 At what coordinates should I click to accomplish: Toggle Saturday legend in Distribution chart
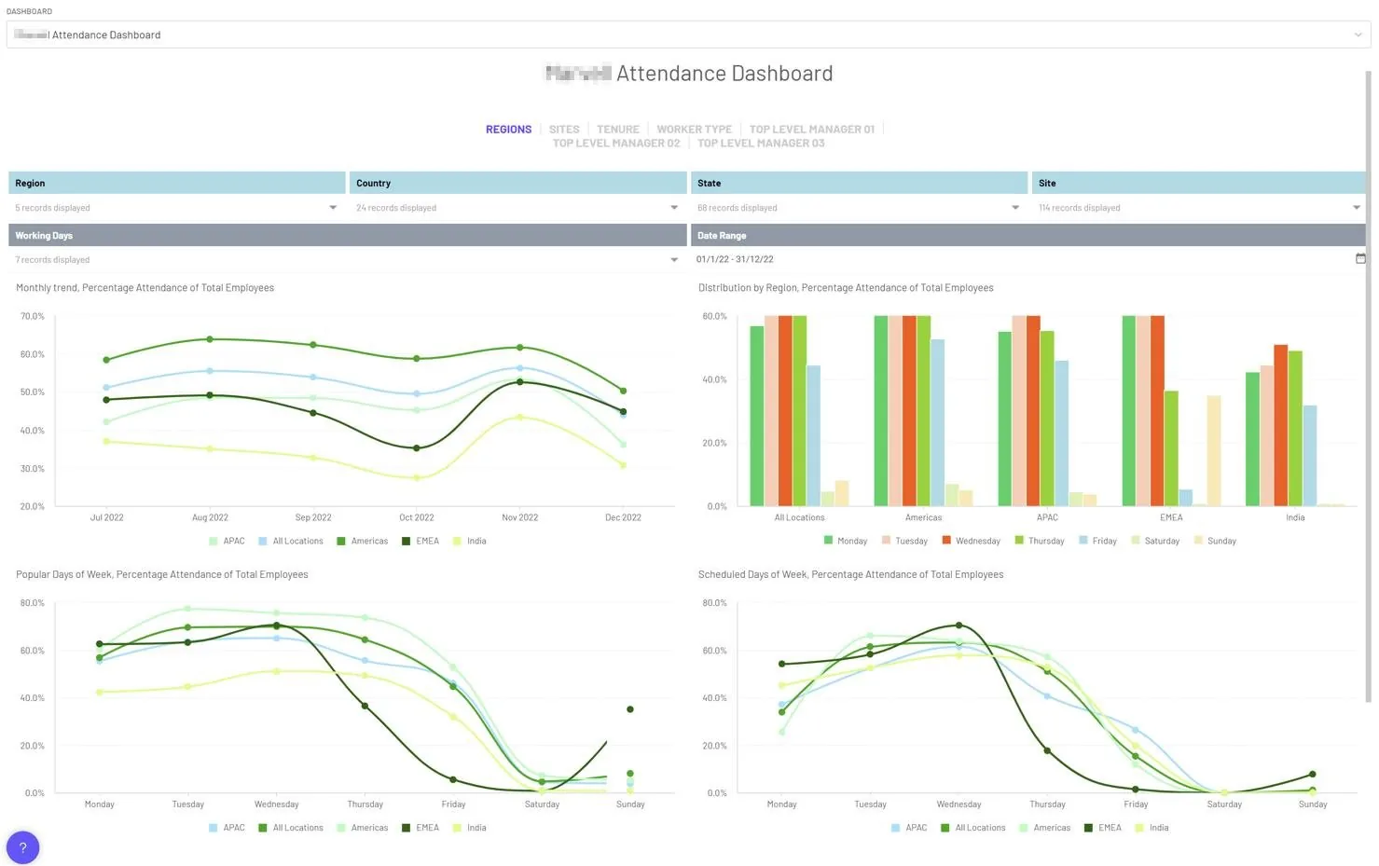coord(1155,542)
